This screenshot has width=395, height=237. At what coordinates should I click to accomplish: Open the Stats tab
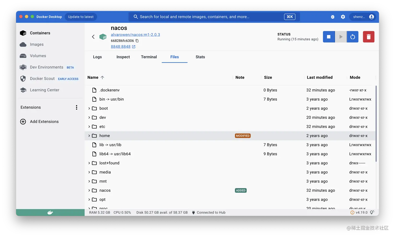click(x=200, y=57)
